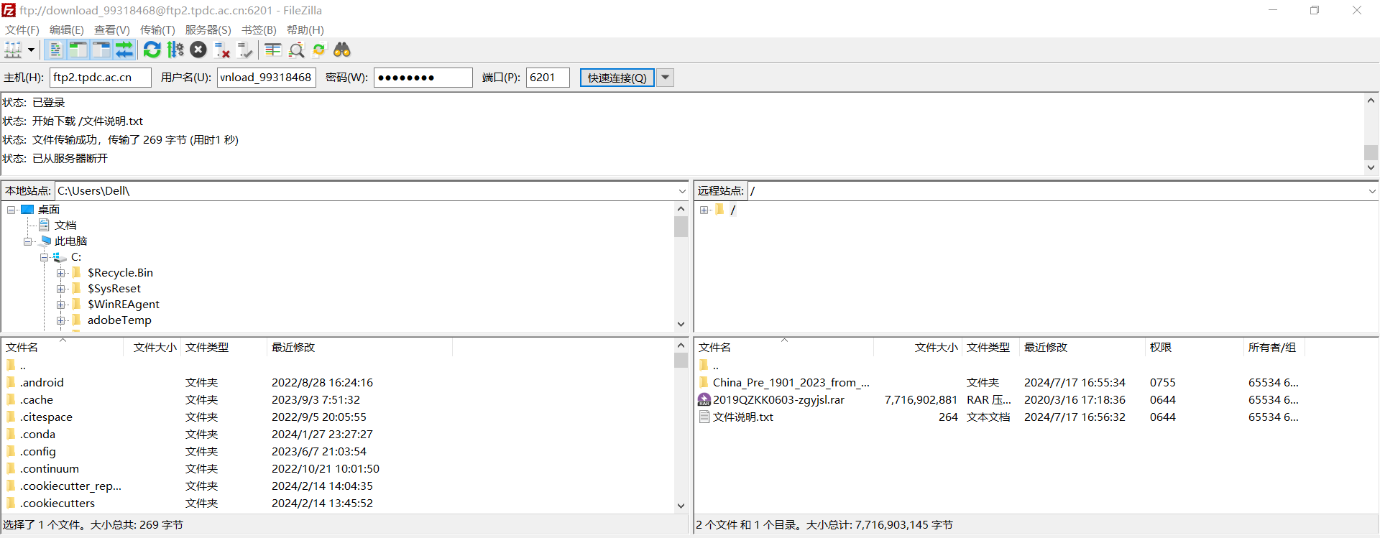Open directory listing filters icon
This screenshot has width=1380, height=538.
[x=272, y=50]
